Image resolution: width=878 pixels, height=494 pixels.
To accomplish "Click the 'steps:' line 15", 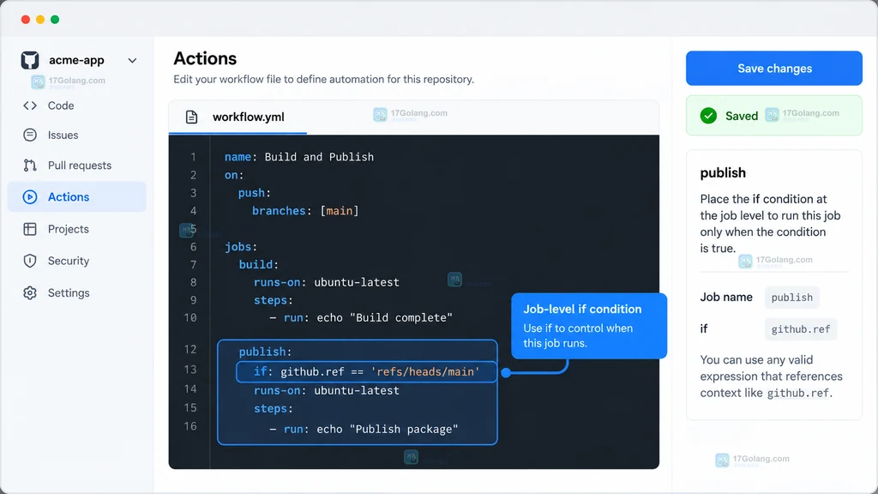I will [274, 408].
